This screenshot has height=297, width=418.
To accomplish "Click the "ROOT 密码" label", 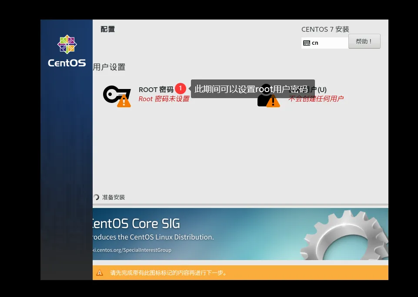I will pos(156,89).
